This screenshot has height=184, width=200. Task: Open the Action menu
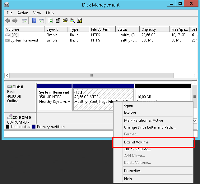click(23, 13)
